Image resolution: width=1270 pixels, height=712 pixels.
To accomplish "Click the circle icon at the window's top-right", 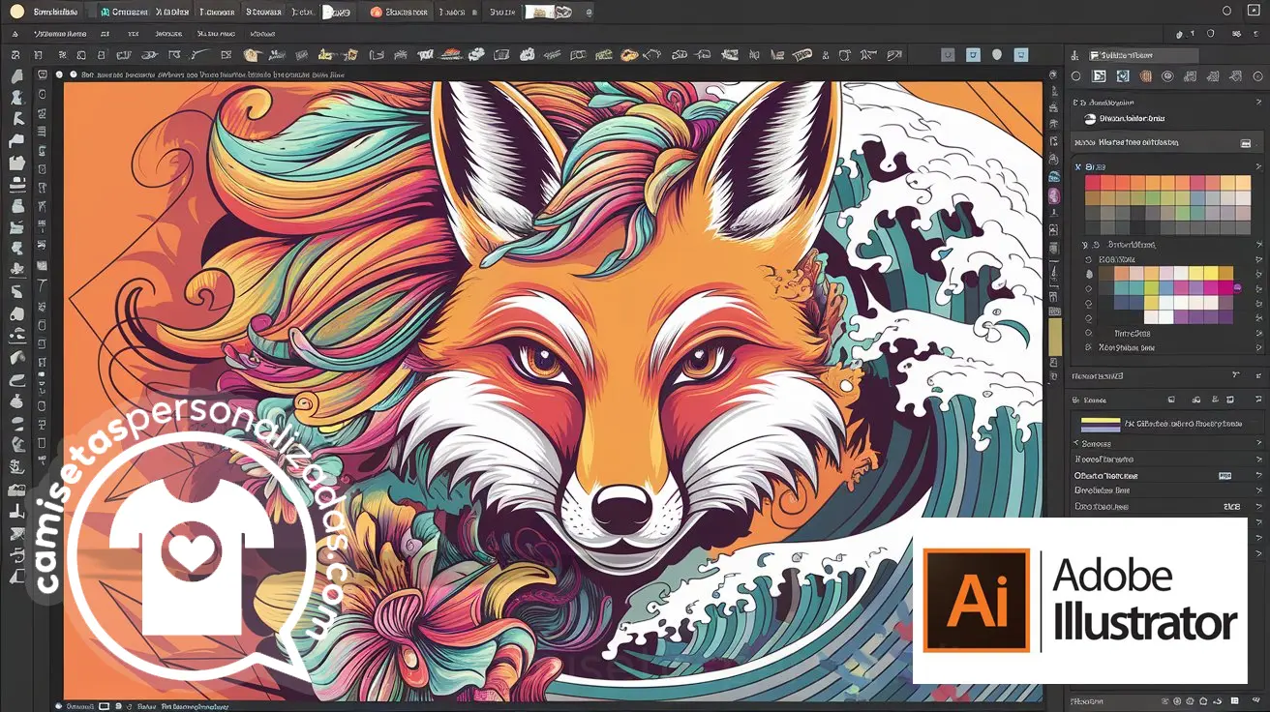I will [1226, 12].
